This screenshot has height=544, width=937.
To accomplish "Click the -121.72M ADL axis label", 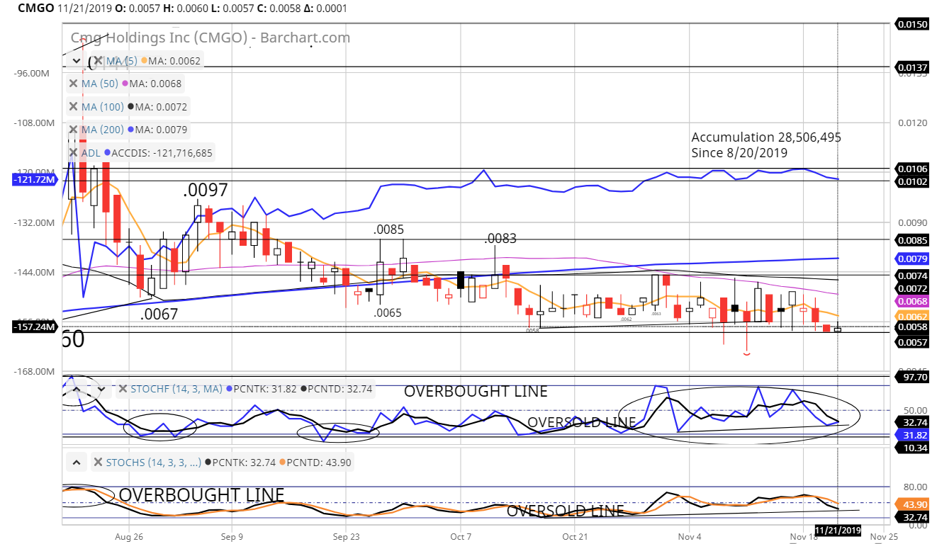I will tap(35, 180).
